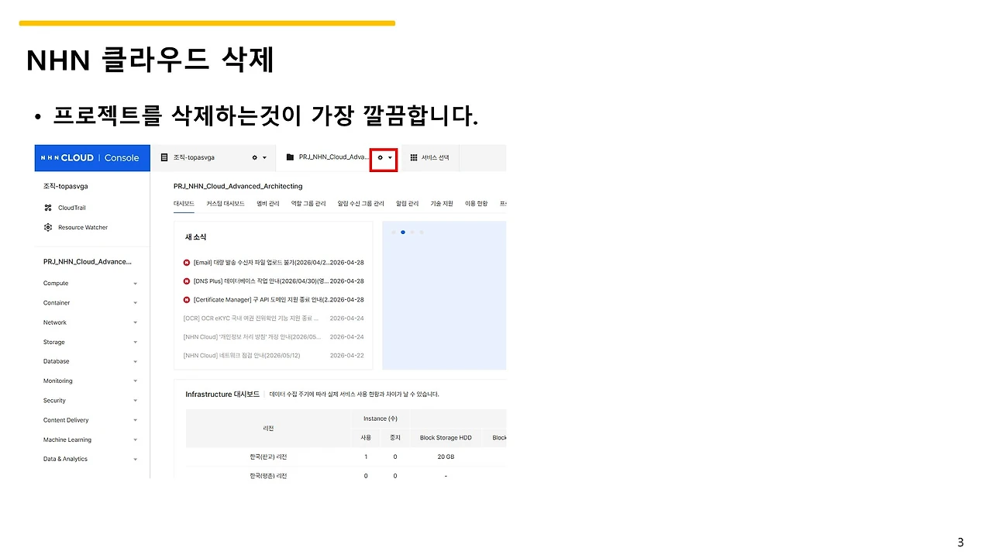
Task: Click the organization list icon beside 조직-topasvga
Action: tap(164, 157)
